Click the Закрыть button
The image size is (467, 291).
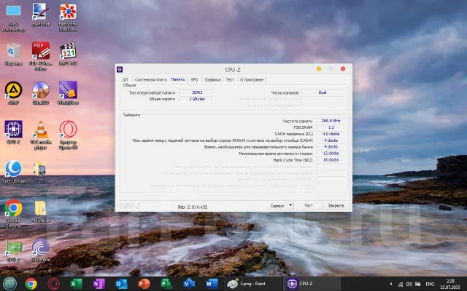click(336, 205)
